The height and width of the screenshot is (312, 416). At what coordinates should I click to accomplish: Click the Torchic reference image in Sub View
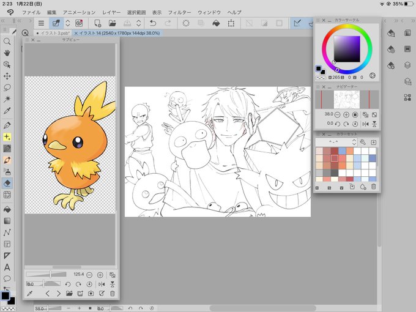coord(70,145)
